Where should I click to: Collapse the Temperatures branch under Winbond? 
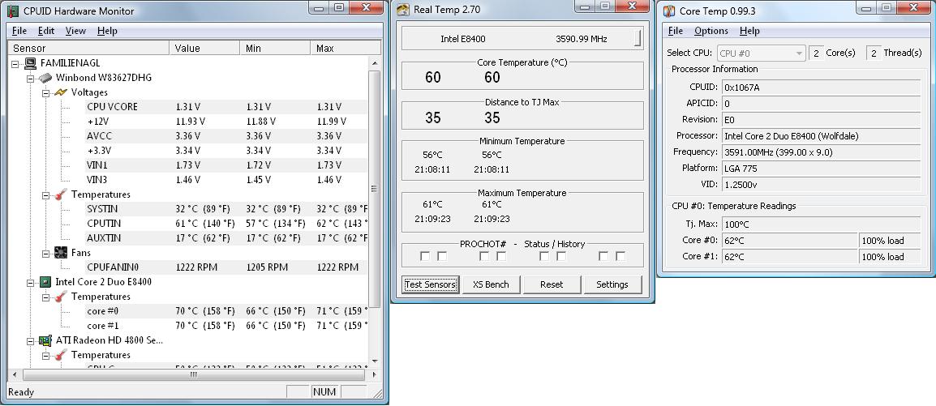pyautogui.click(x=46, y=194)
